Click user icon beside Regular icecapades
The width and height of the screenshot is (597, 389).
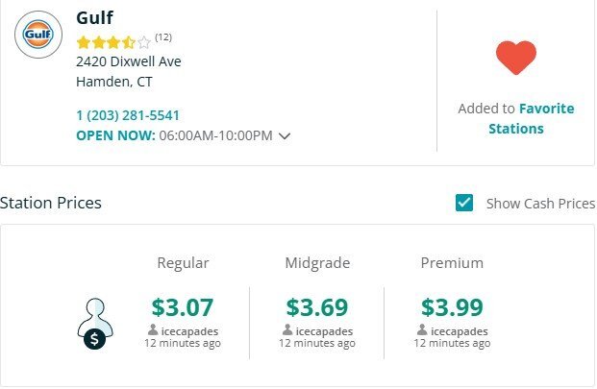(x=153, y=330)
